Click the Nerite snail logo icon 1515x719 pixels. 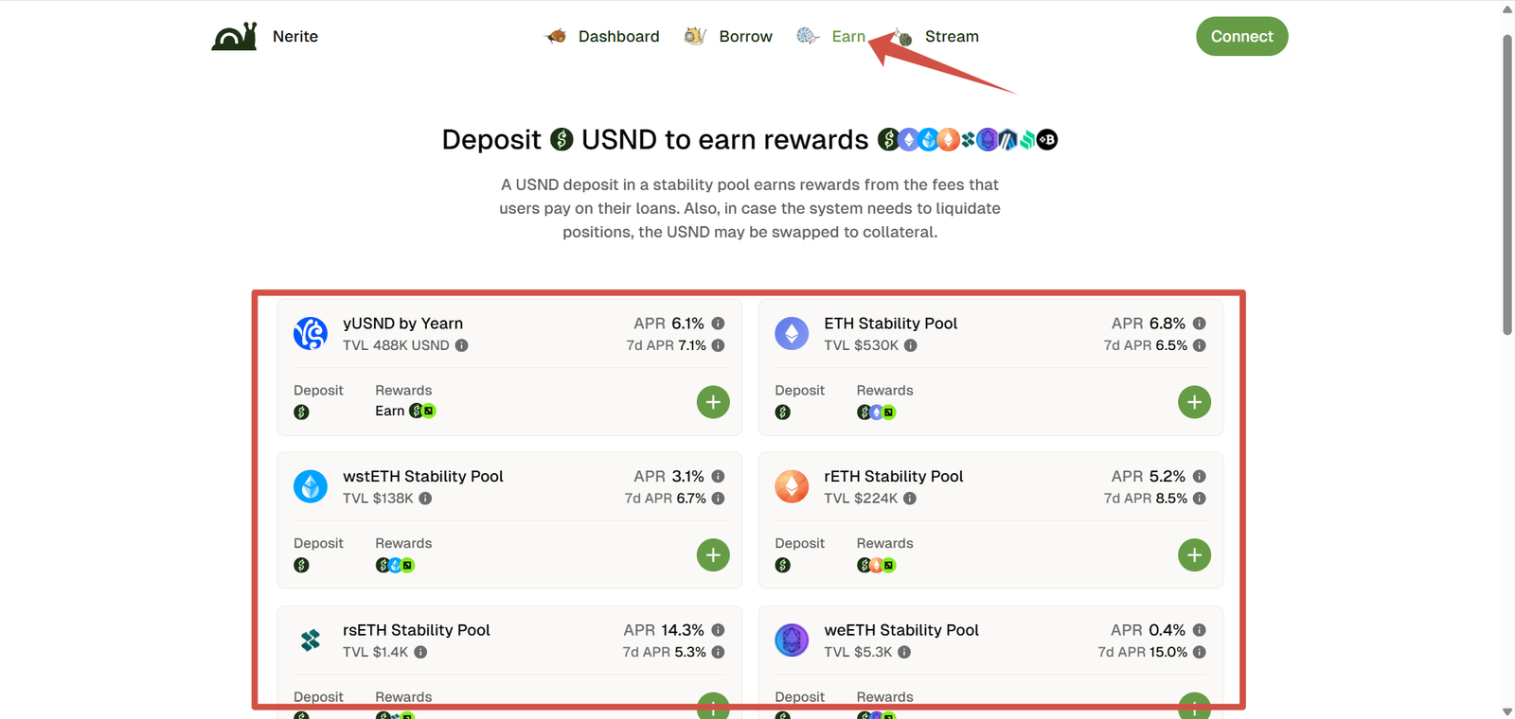point(235,36)
